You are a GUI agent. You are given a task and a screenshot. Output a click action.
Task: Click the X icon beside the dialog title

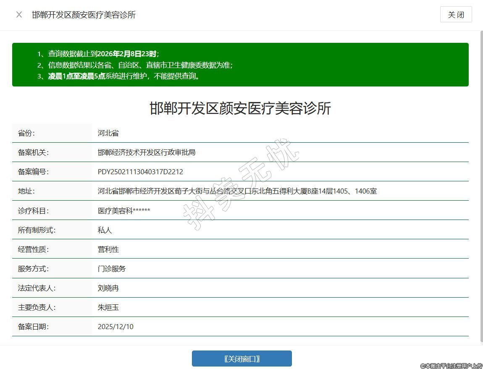click(x=19, y=15)
